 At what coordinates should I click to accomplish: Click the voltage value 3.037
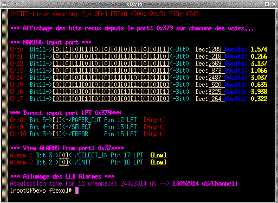[258, 78]
